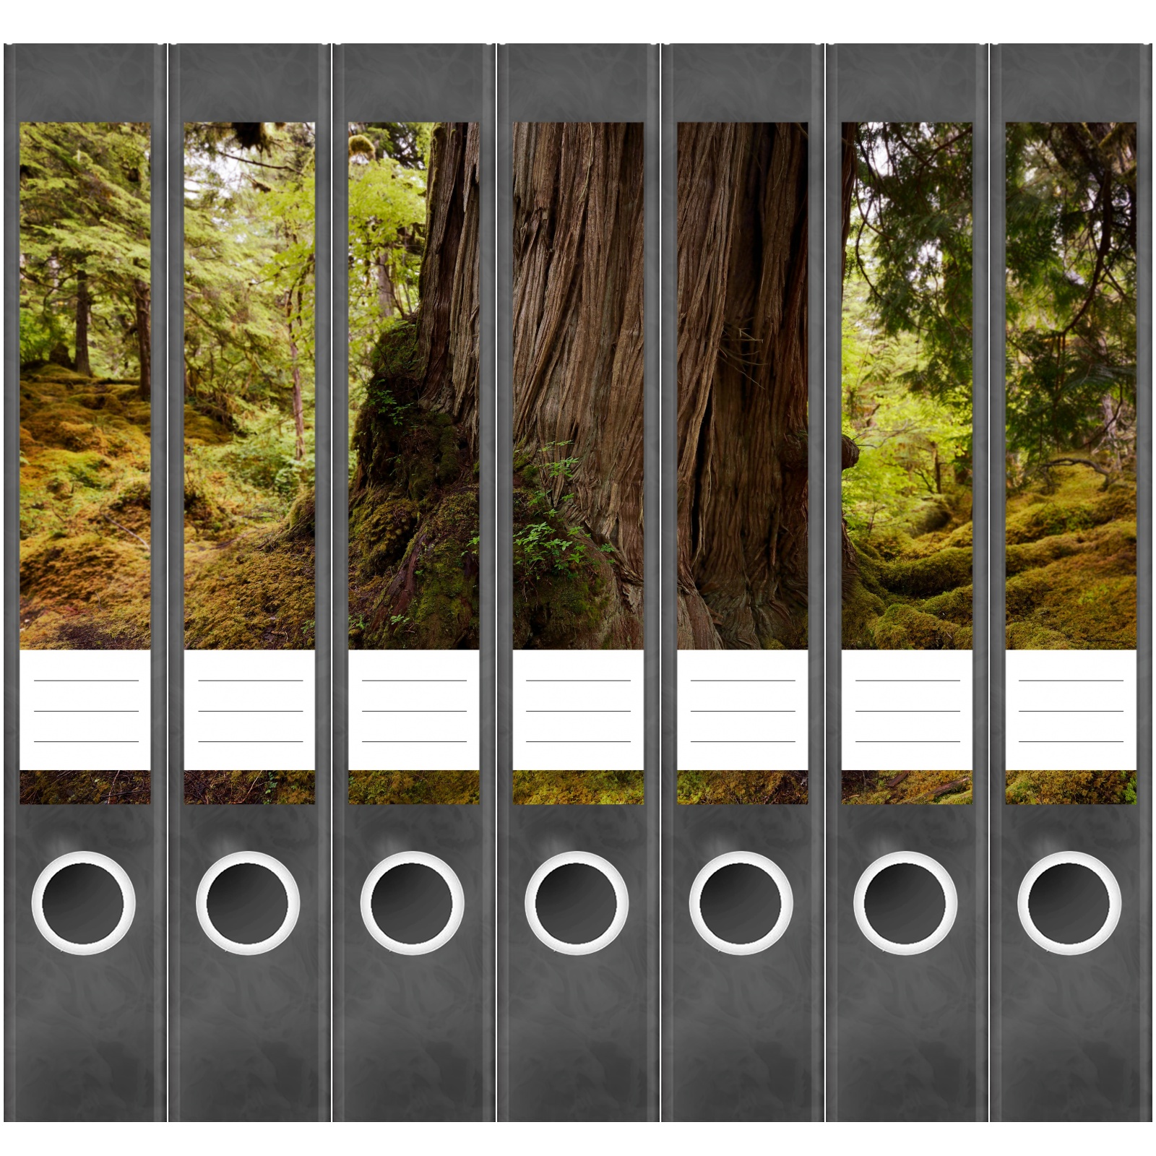Screen dimensions: 1156x1156
Task: Select the white label on the fourth binder
Action: (578, 710)
